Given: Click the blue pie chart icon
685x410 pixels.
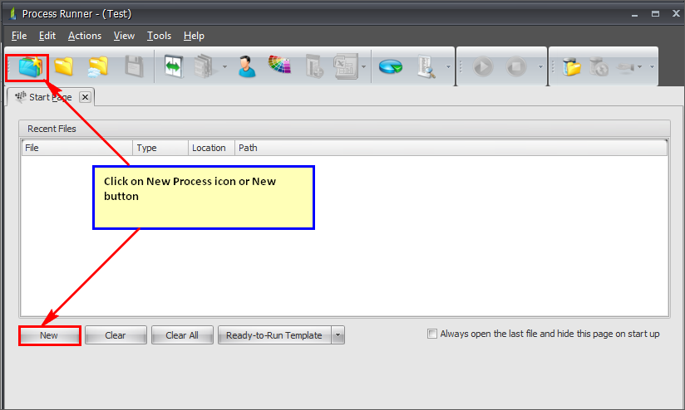Looking at the screenshot, I should point(391,66).
